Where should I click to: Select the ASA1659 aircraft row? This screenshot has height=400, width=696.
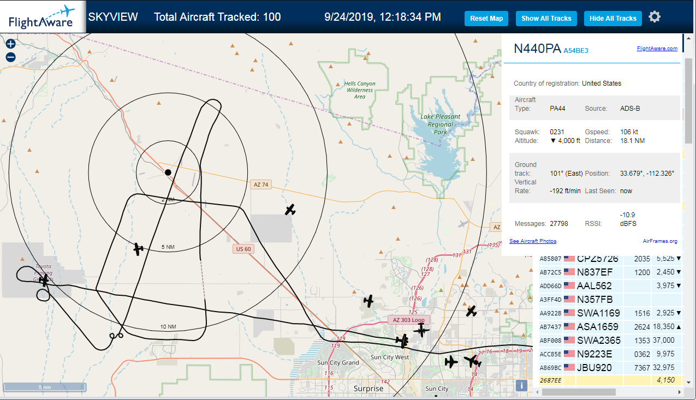tap(610, 326)
